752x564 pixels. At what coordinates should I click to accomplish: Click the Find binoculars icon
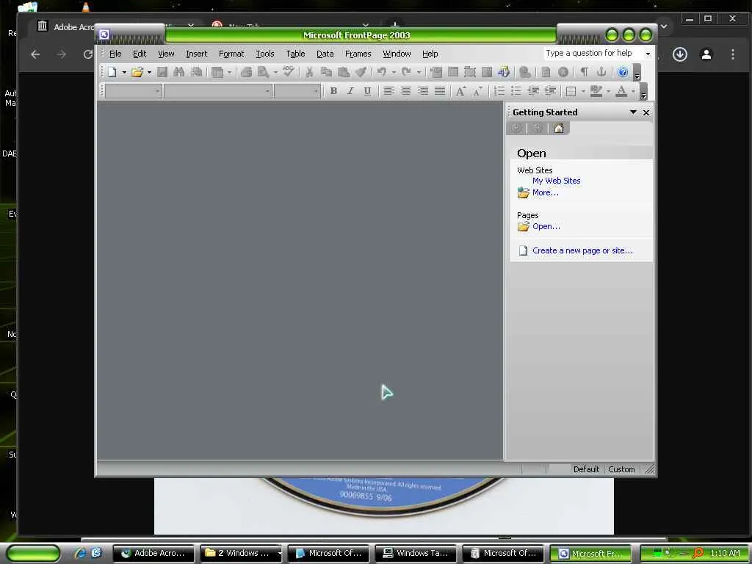tap(179, 73)
